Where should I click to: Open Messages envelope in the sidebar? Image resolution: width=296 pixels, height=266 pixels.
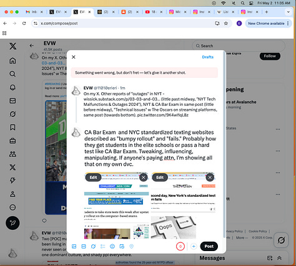point(12,101)
